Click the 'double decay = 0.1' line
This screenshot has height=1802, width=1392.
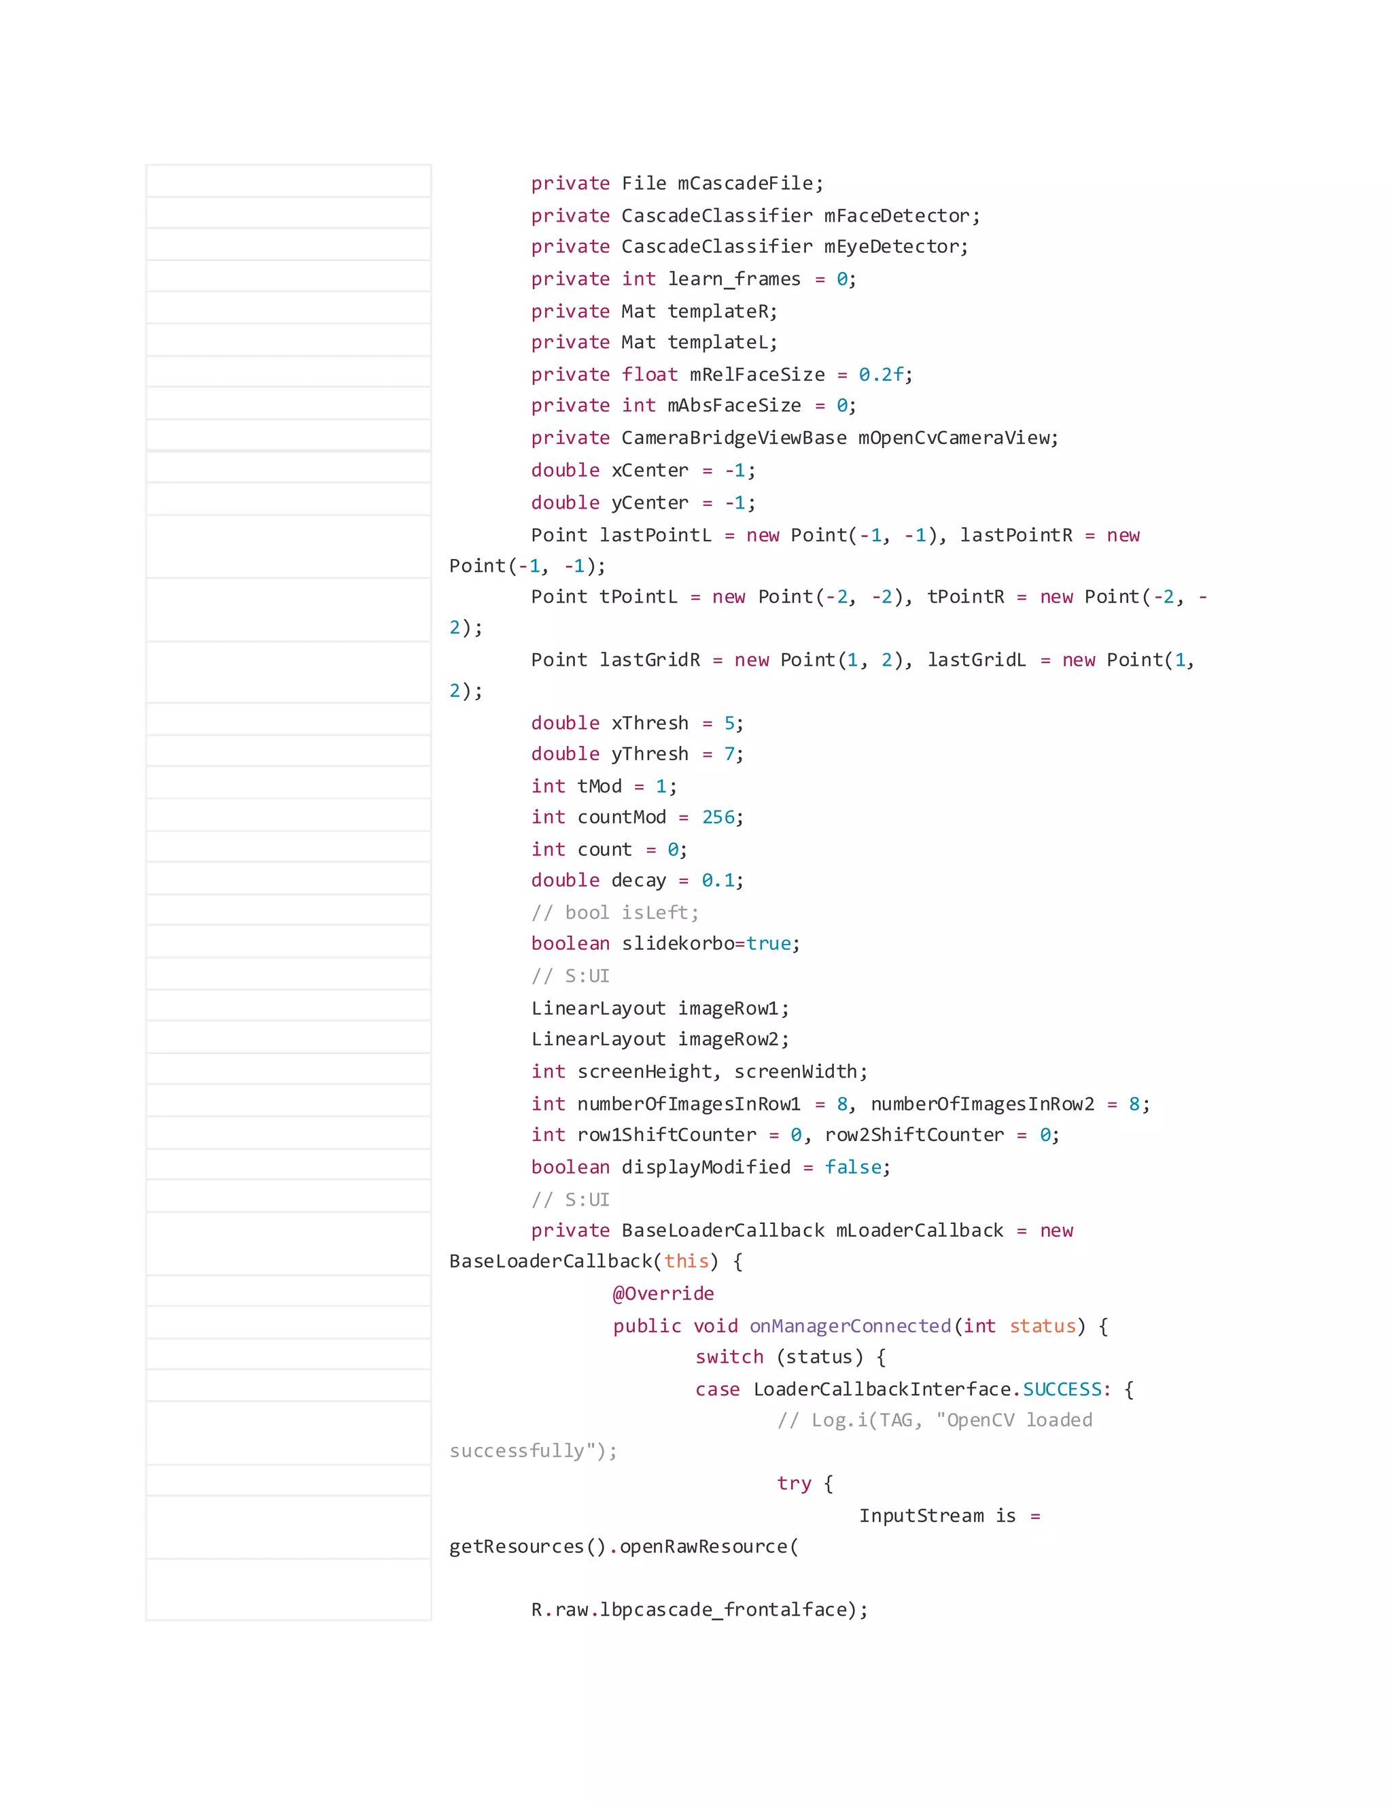coord(637,881)
